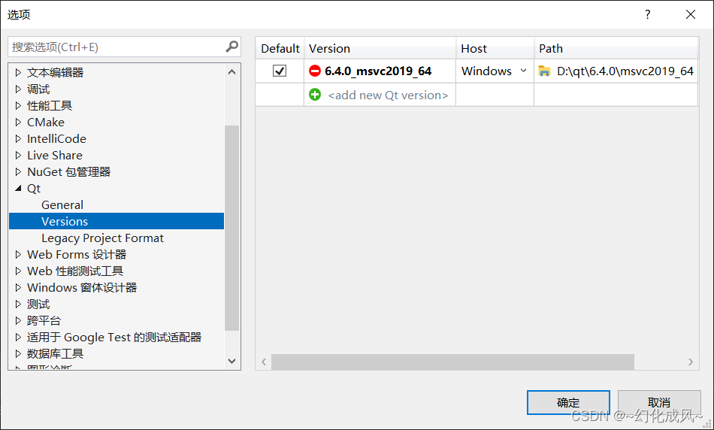This screenshot has height=430, width=714.
Task: Expand the CMake tree node
Action: coord(19,123)
